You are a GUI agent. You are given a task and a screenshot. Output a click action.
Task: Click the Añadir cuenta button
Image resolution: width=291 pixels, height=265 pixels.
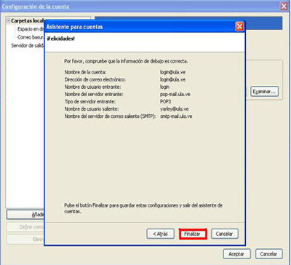pyautogui.click(x=25, y=215)
